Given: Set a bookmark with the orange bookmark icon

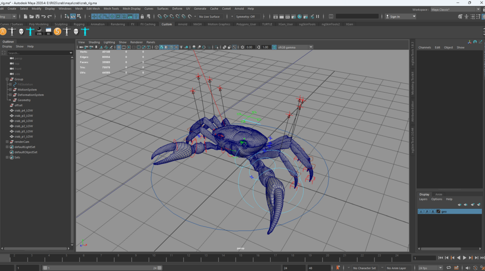Looking at the screenshot, I should click(338, 268).
